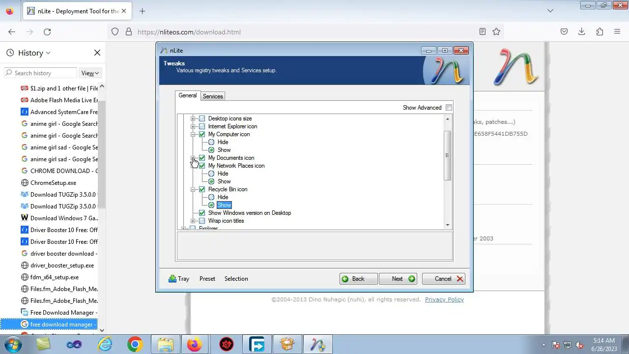Open network tray icon
The width and height of the screenshot is (629, 354).
point(568,345)
